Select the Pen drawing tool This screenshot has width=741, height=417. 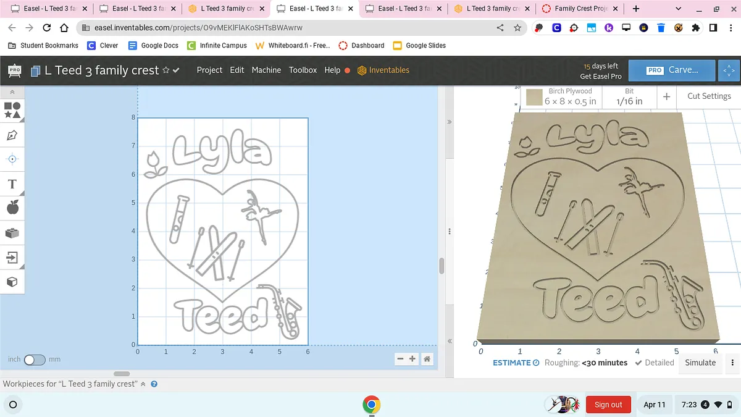click(x=12, y=135)
